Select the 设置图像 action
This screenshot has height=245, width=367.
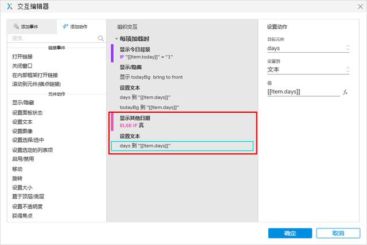point(22,131)
